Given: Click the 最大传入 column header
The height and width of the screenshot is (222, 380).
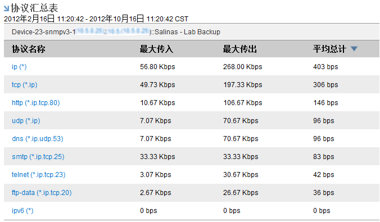Looking at the screenshot, I should tap(156, 49).
